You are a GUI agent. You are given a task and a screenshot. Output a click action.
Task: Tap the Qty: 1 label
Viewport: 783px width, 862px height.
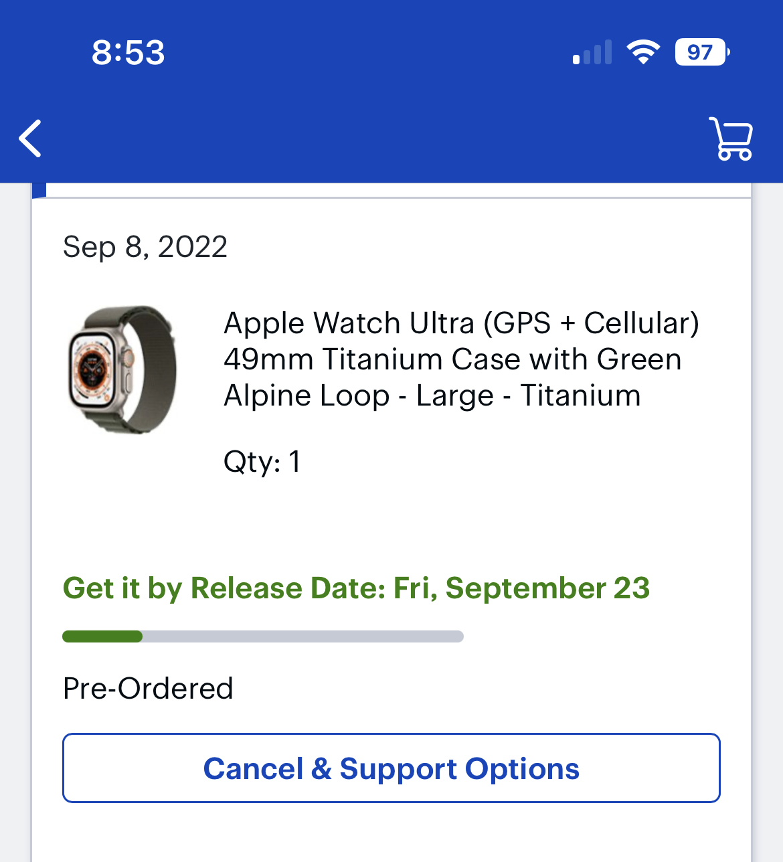262,462
